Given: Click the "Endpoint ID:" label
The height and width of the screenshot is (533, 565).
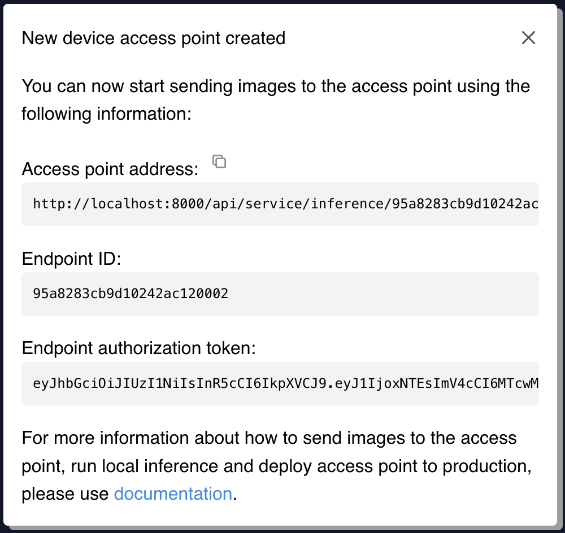Looking at the screenshot, I should click(72, 259).
